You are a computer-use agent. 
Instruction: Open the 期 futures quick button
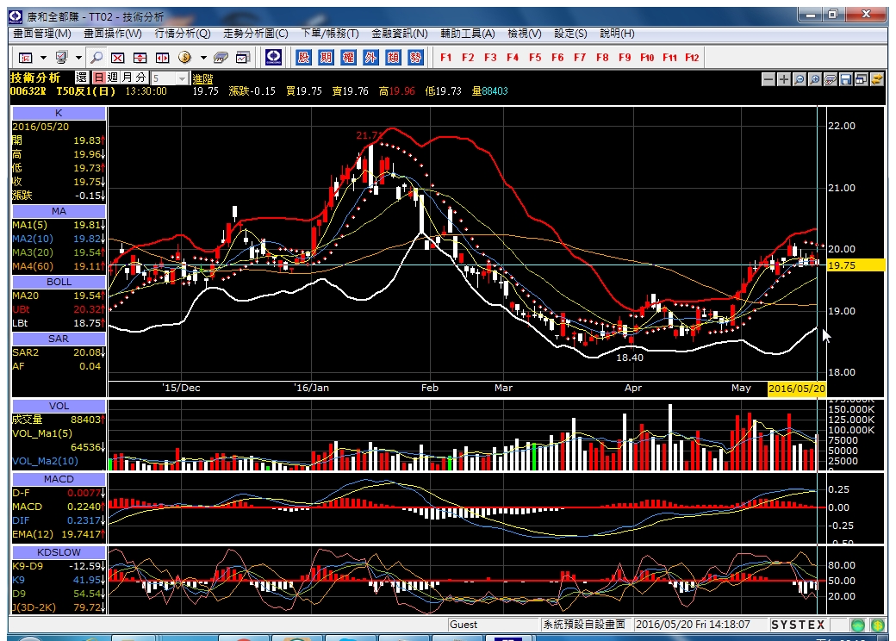(x=326, y=57)
